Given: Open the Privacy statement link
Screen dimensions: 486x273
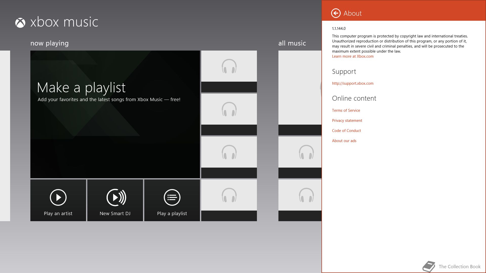Looking at the screenshot, I should (347, 121).
